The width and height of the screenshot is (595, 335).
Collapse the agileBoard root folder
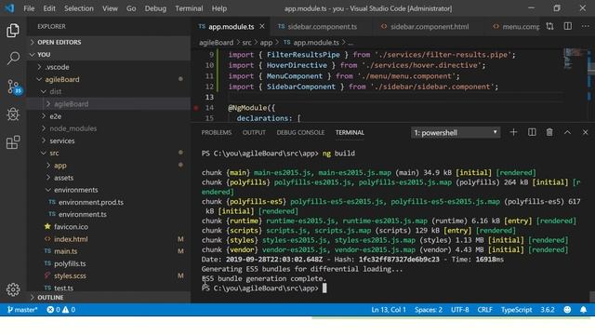[x=62, y=79]
